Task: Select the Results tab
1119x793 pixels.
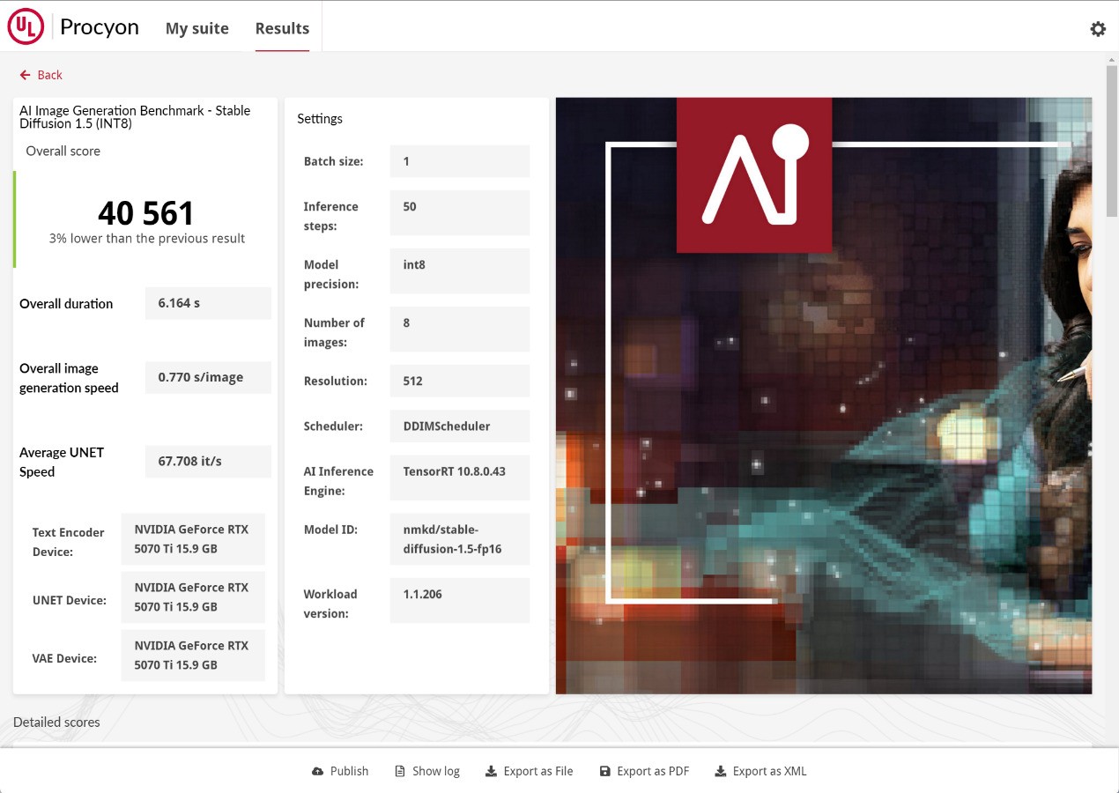Action: [x=282, y=28]
